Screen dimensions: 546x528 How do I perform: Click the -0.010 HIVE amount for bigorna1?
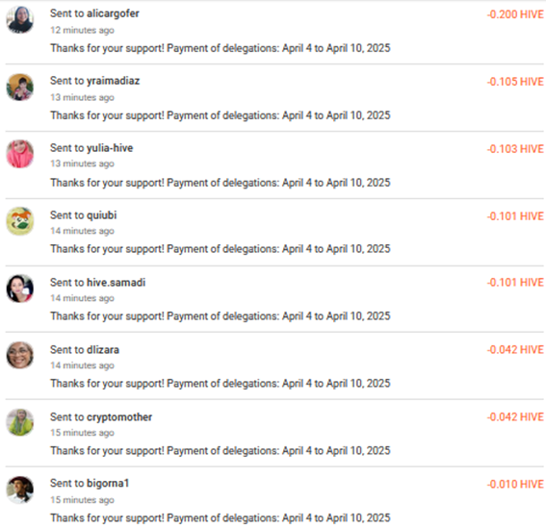click(x=515, y=484)
